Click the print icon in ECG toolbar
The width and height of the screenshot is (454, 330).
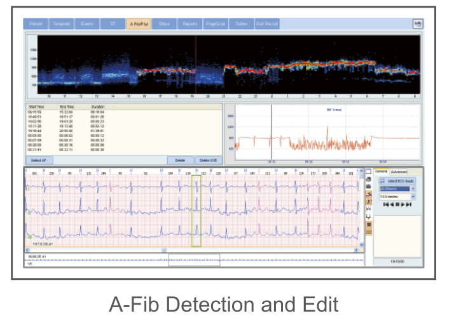pyautogui.click(x=368, y=180)
